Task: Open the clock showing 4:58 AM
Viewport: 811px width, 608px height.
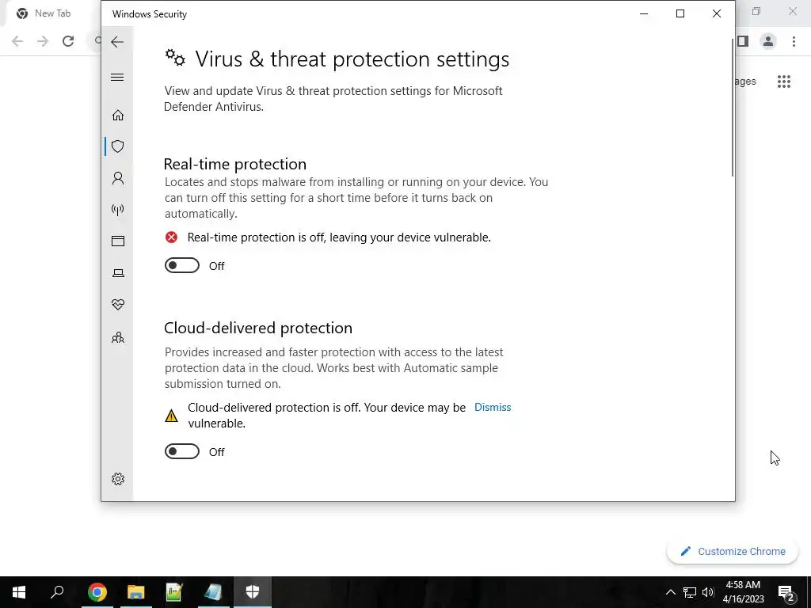Action: tap(743, 592)
